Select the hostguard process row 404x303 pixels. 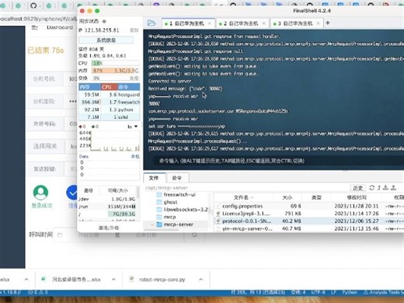(x=110, y=95)
